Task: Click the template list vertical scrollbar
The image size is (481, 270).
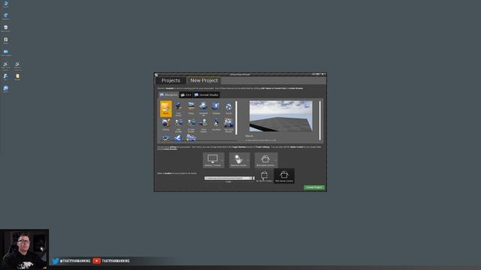Action: point(236,118)
